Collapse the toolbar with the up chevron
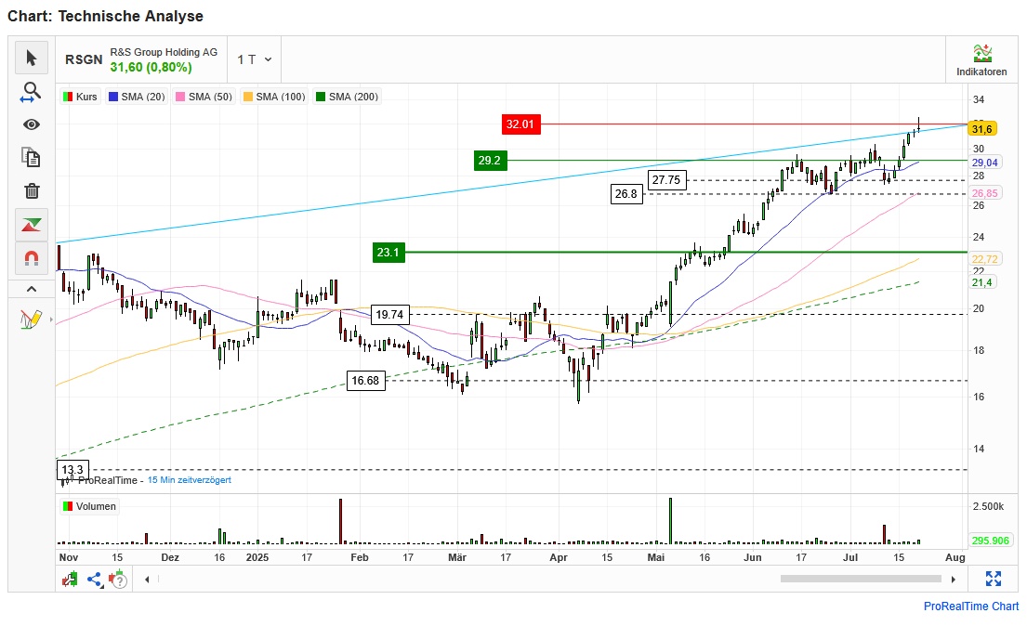 (x=32, y=289)
